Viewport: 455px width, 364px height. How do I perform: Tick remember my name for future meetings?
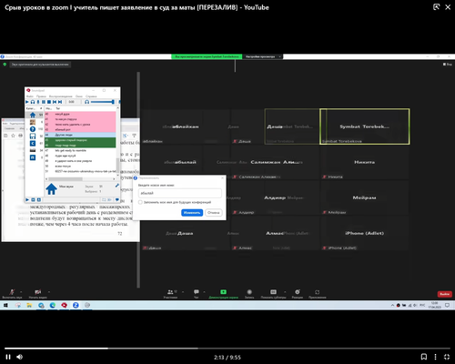pyautogui.click(x=140, y=202)
